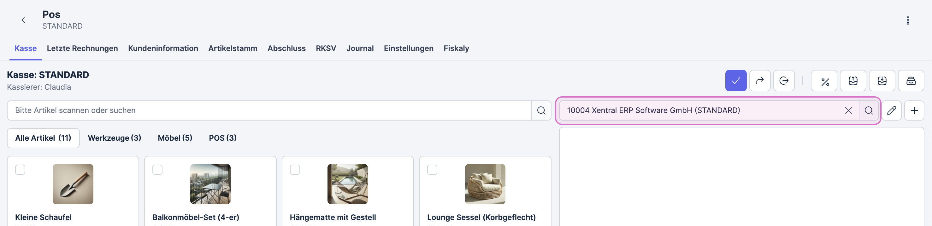Tick the Kleine Schaufel checkbox
This screenshot has height=226, width=932.
click(x=20, y=170)
